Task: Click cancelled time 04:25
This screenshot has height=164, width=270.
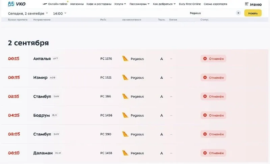Action: [13, 115]
